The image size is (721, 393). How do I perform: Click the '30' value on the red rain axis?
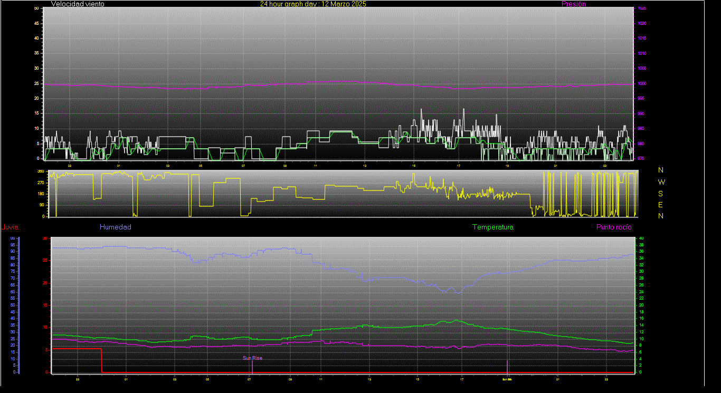point(46,238)
